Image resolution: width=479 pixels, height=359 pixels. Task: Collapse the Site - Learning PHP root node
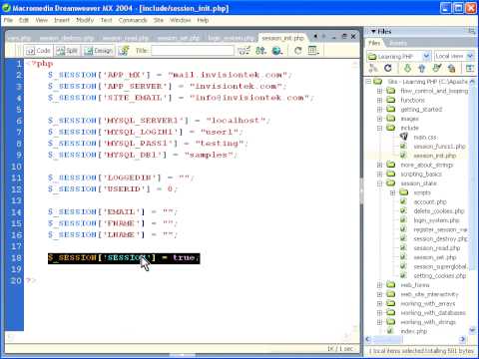pos(368,82)
